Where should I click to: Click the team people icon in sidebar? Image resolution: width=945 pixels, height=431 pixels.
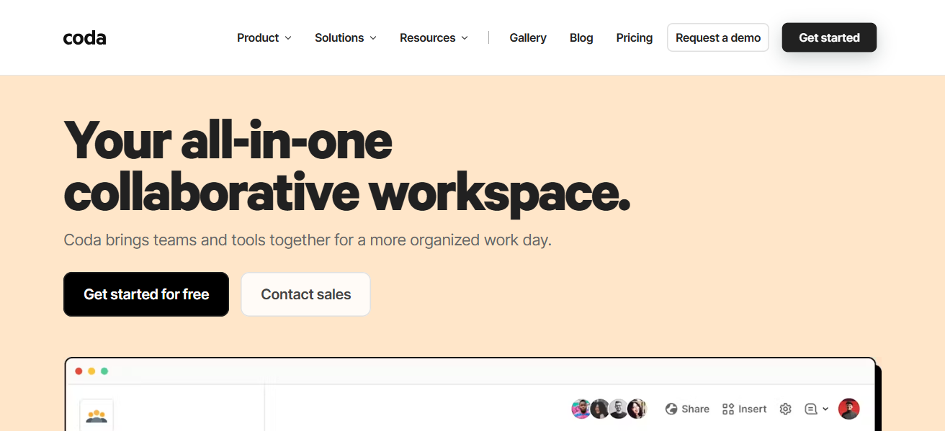pos(97,416)
